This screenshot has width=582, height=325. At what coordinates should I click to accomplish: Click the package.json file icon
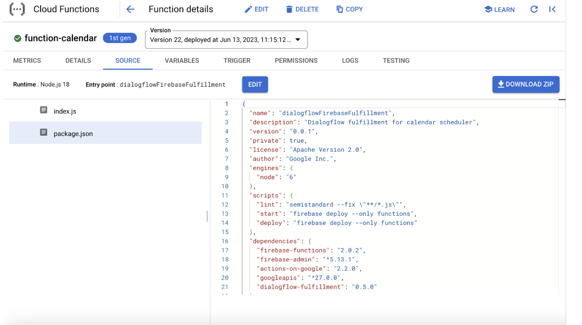point(44,132)
